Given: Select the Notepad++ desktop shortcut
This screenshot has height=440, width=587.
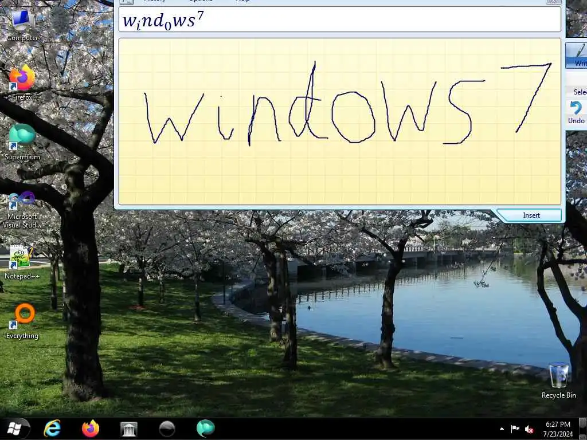Looking at the screenshot, I should click(x=22, y=262).
